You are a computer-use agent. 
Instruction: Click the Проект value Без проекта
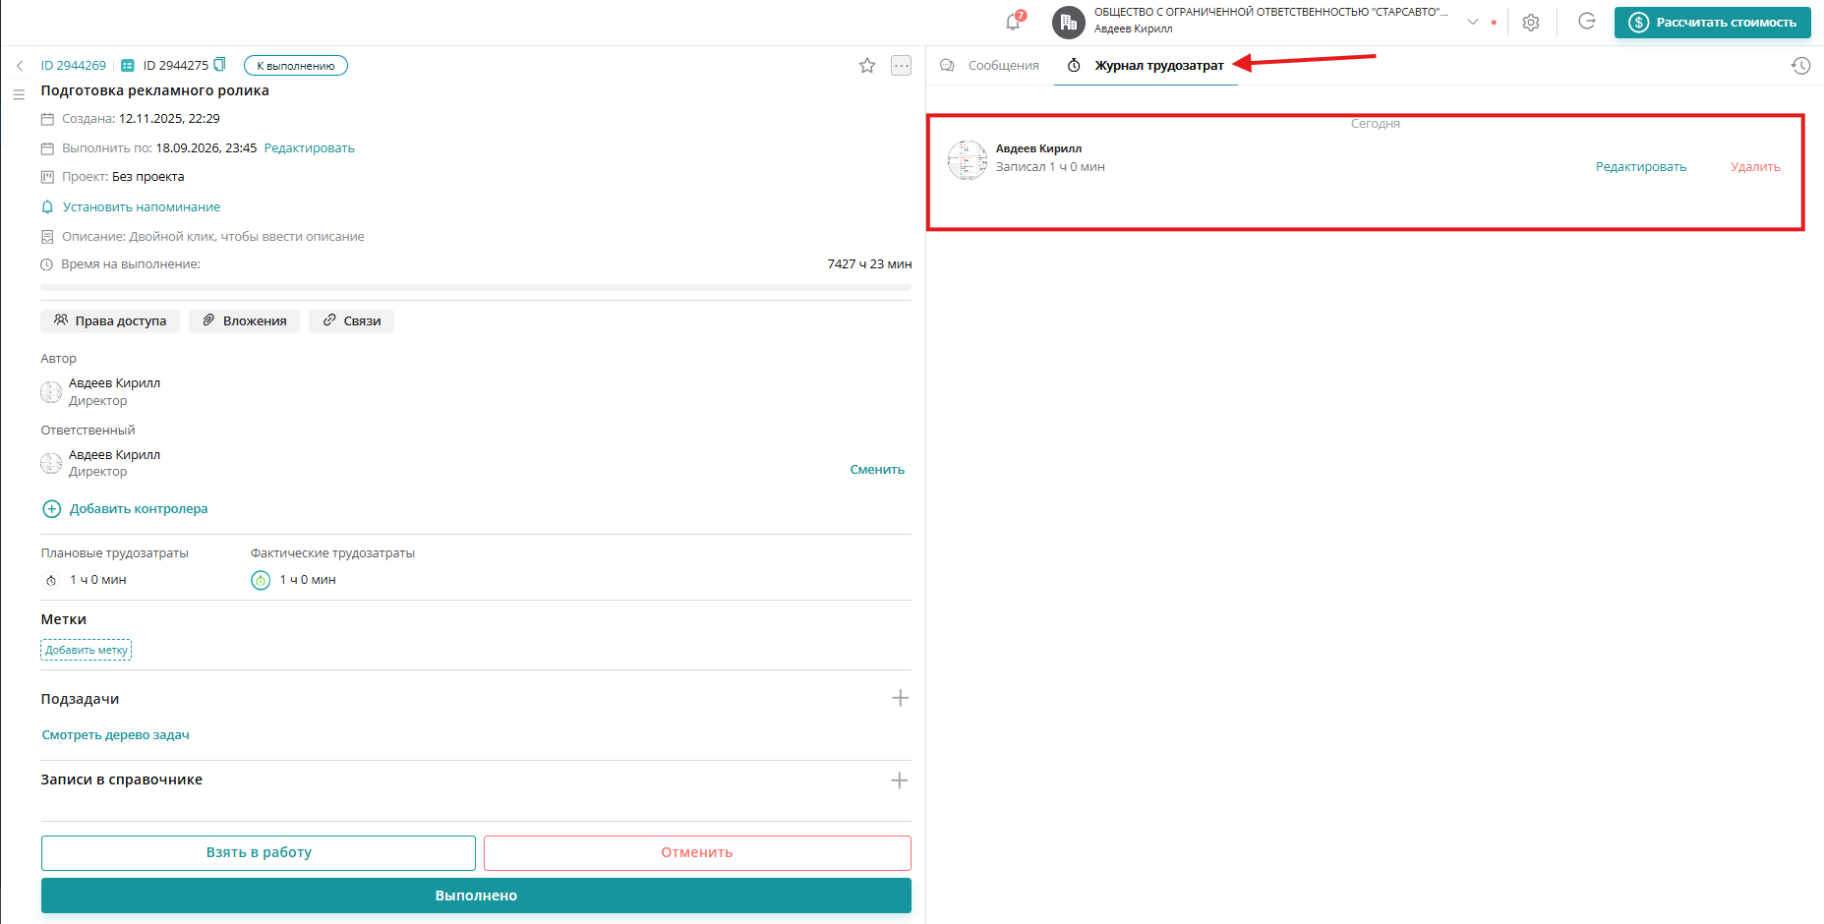[x=148, y=177]
